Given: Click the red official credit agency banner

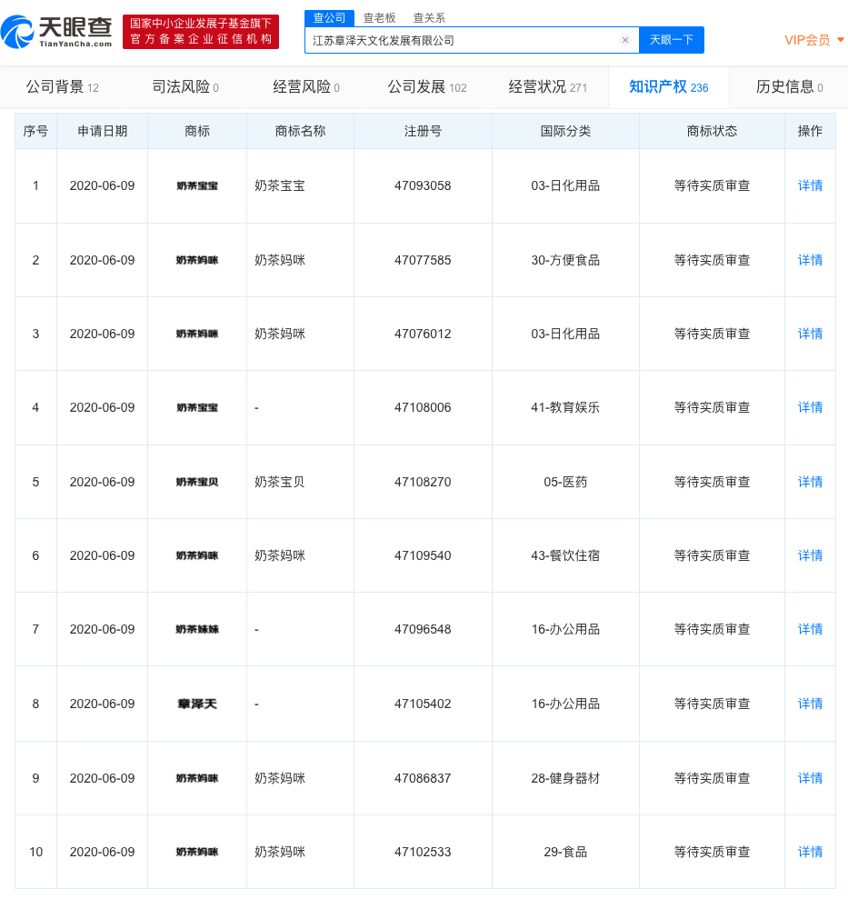Looking at the screenshot, I should pos(201,32).
